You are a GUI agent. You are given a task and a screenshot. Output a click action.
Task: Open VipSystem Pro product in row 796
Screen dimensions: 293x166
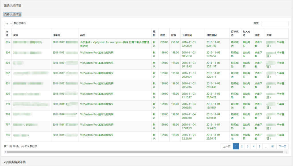(x=97, y=135)
